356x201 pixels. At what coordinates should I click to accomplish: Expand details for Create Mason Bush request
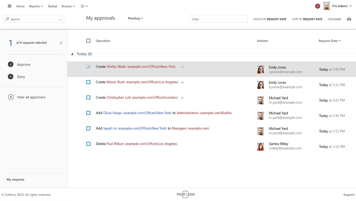tap(182, 82)
